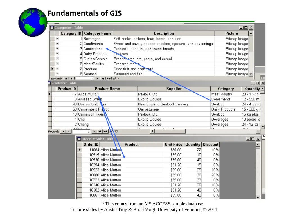Expand the Seafood category row plus sign
The image size is (288, 216).
coord(57,74)
